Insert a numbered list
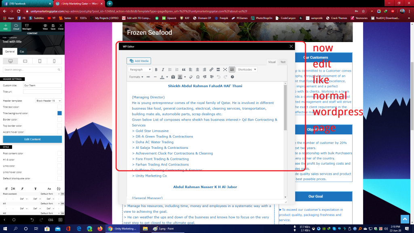The image size is (414, 233). [177, 70]
